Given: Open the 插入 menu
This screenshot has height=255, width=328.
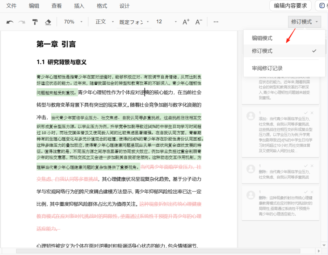Looking at the screenshot, I should pyautogui.click(x=79, y=6).
